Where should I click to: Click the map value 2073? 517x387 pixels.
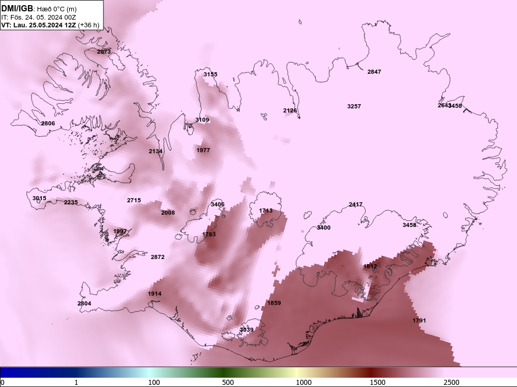(104, 52)
